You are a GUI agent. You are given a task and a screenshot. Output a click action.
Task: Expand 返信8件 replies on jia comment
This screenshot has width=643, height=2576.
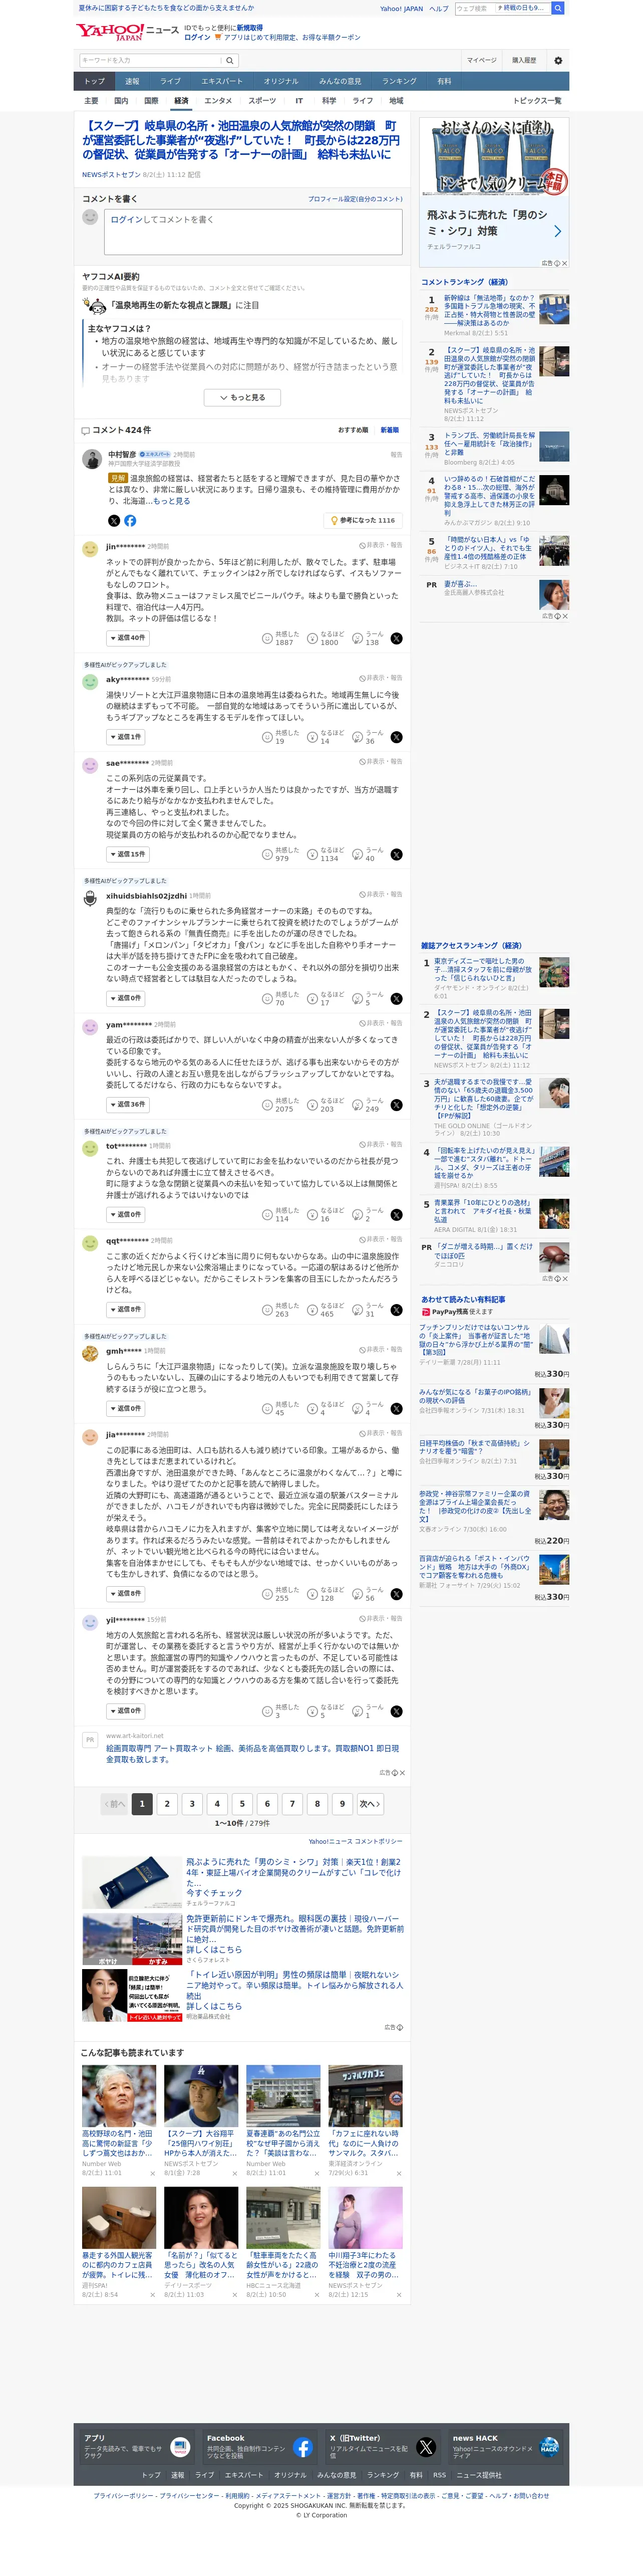click(125, 1594)
